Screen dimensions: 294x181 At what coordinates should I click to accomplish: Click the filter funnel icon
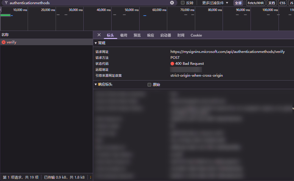coord(6,3)
